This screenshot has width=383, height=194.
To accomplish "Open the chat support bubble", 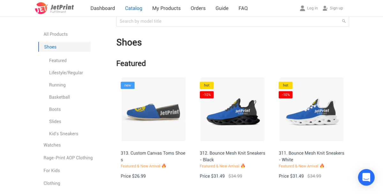I will [366, 177].
